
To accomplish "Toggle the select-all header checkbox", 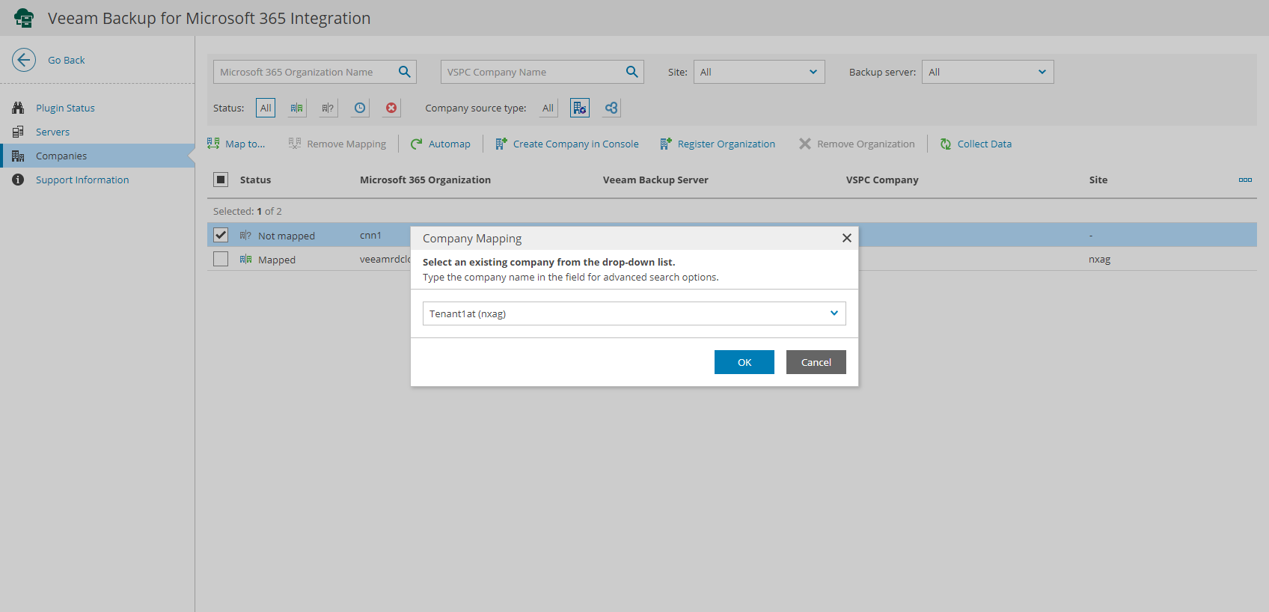I will point(221,180).
